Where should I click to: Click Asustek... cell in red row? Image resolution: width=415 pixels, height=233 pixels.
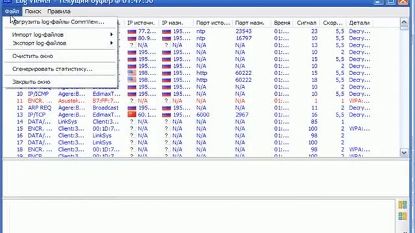point(71,101)
